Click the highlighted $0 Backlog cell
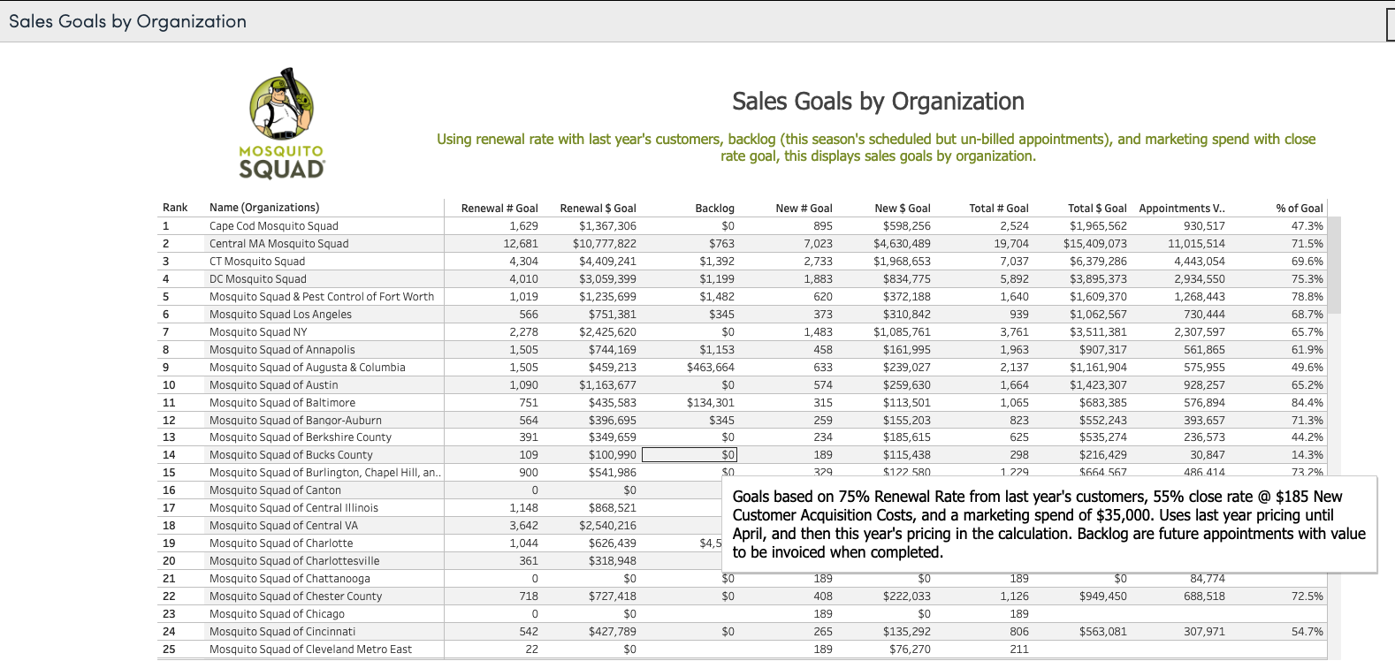 690,455
